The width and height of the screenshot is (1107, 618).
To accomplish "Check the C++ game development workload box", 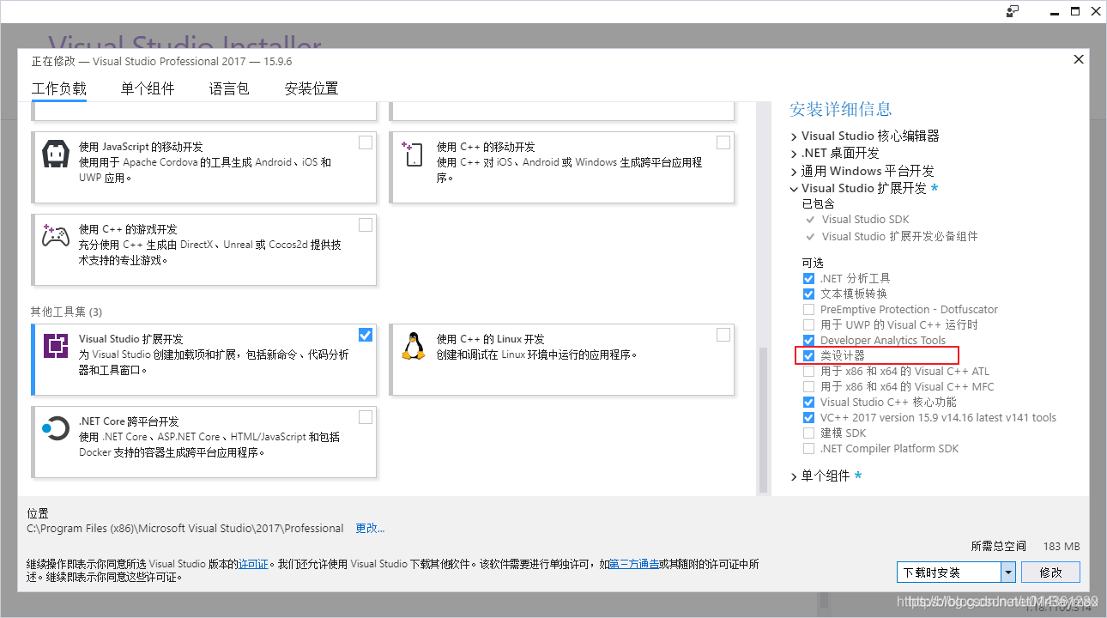I will tap(366, 225).
